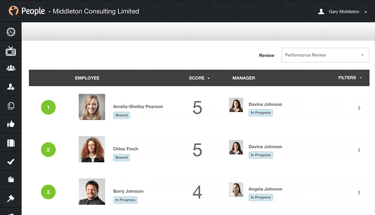Expand the FILTERS dropdown
375x215 pixels.
tap(350, 78)
